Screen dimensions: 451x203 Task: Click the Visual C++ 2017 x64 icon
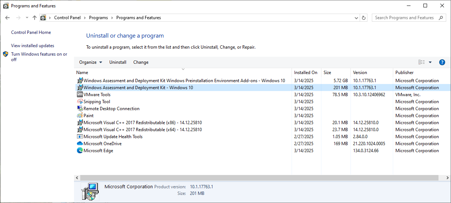[80, 130]
